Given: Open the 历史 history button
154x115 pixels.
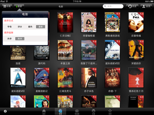Looking at the screenshot, I should pos(132,6).
